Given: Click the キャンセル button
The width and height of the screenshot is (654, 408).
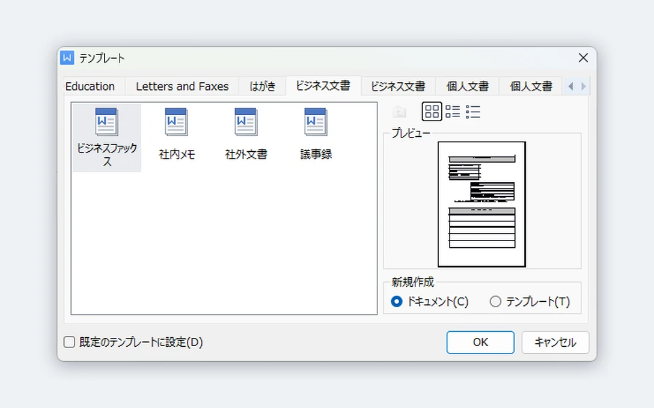Looking at the screenshot, I should pyautogui.click(x=555, y=342).
